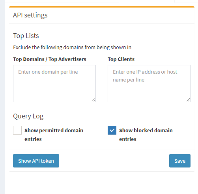The width and height of the screenshot is (198, 194).
Task: Click the 'Show blocked domain entries' label text
Action: [x=146, y=135]
